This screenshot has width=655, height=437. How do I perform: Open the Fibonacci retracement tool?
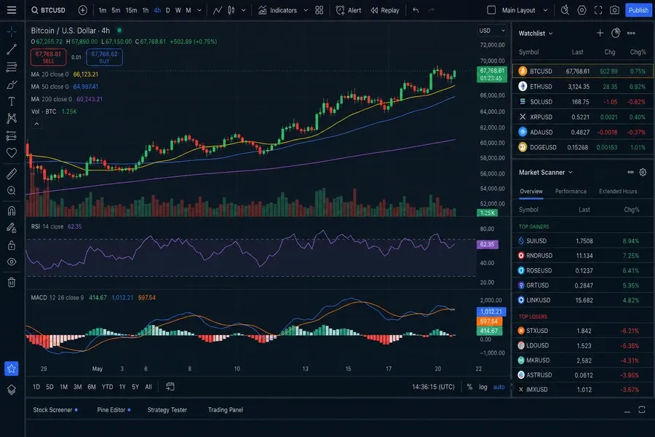point(12,67)
